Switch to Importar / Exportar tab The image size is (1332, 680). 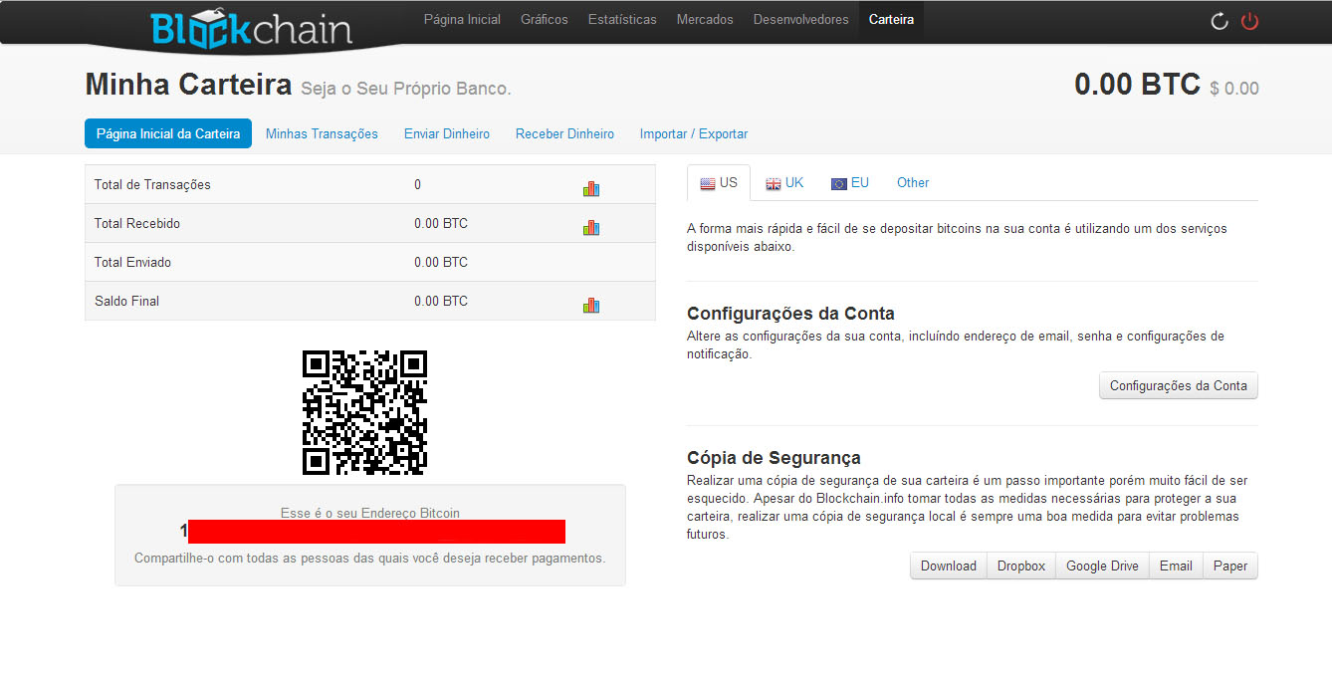tap(694, 133)
